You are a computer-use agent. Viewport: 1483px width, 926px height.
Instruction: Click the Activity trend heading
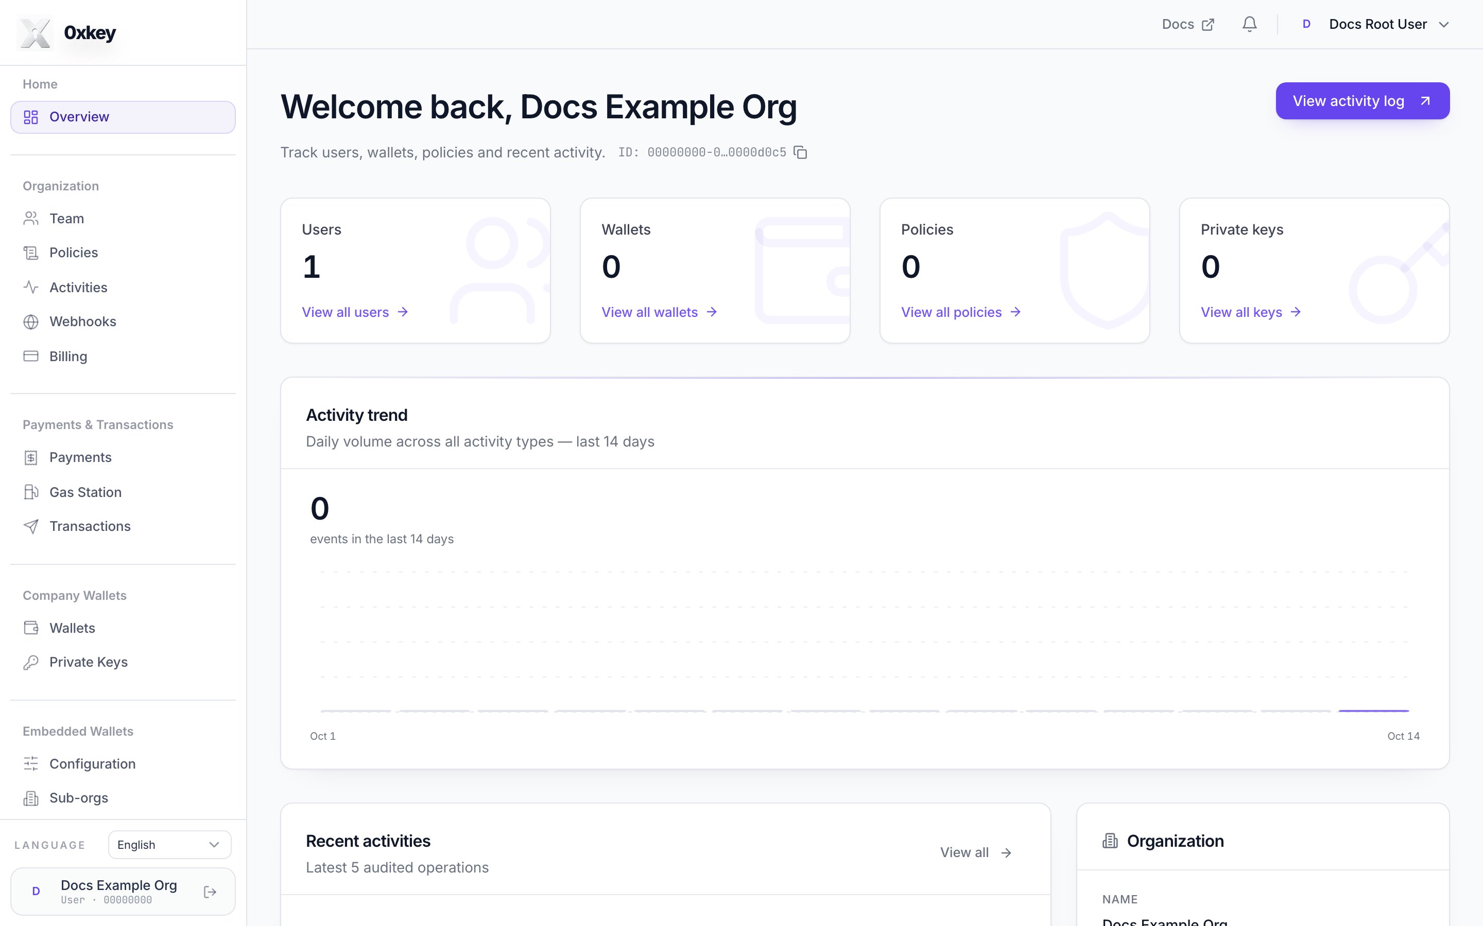click(357, 415)
